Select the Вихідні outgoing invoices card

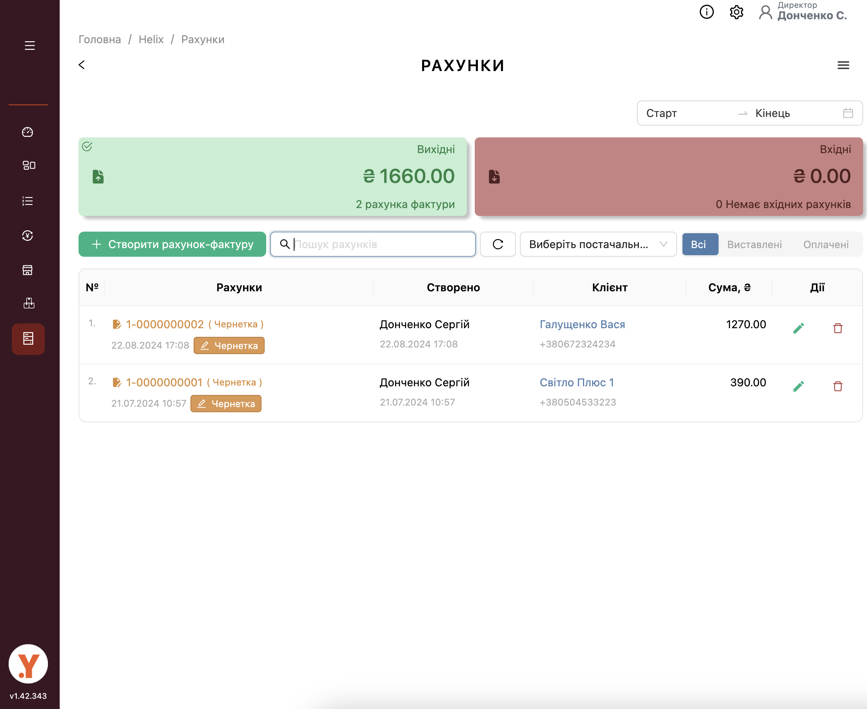(273, 176)
